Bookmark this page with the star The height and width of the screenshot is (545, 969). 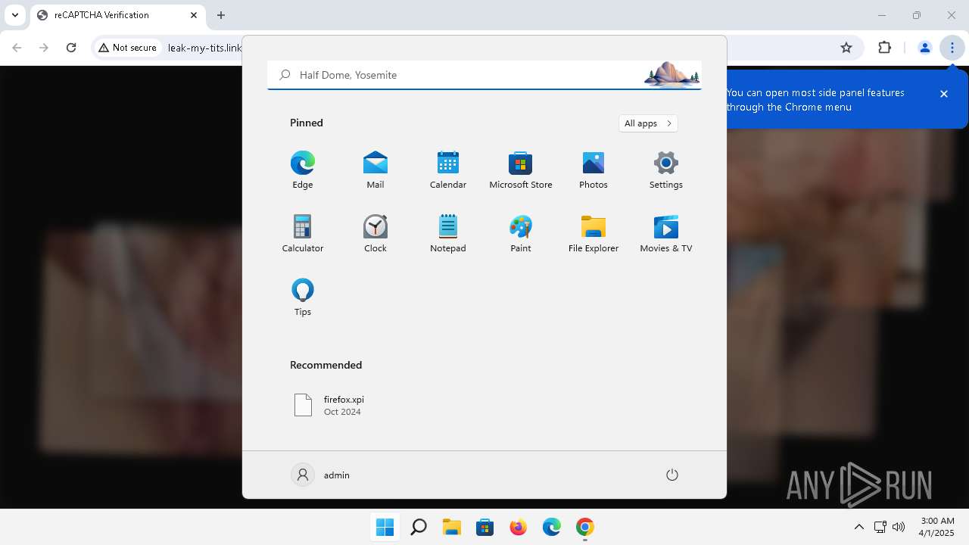click(x=846, y=48)
